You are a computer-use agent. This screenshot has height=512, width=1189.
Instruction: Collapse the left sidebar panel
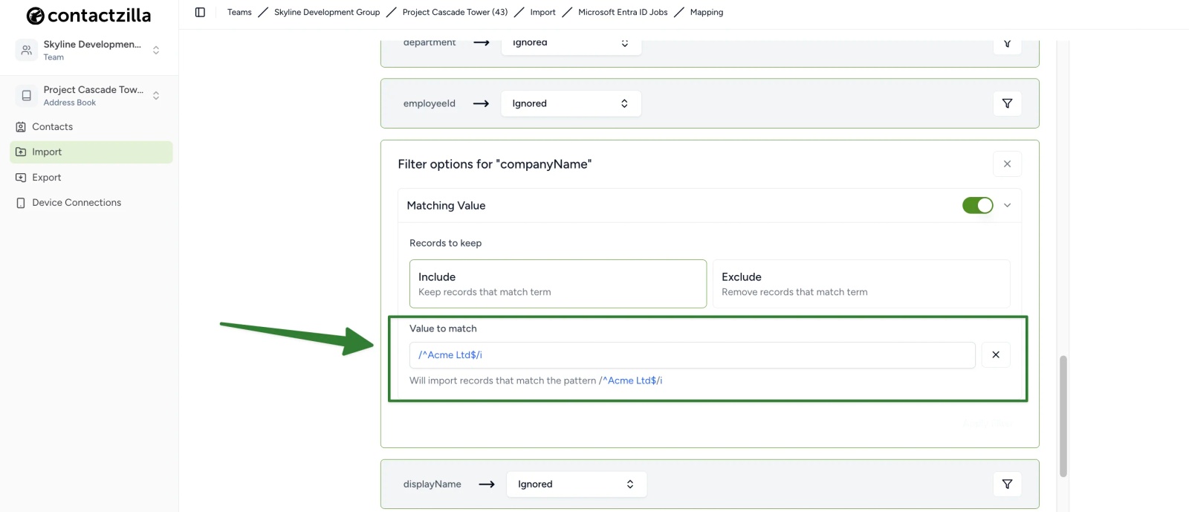click(199, 12)
